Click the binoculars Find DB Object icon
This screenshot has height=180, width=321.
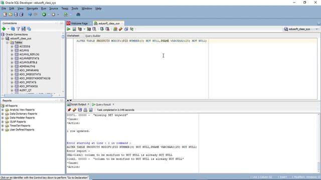[78, 14]
